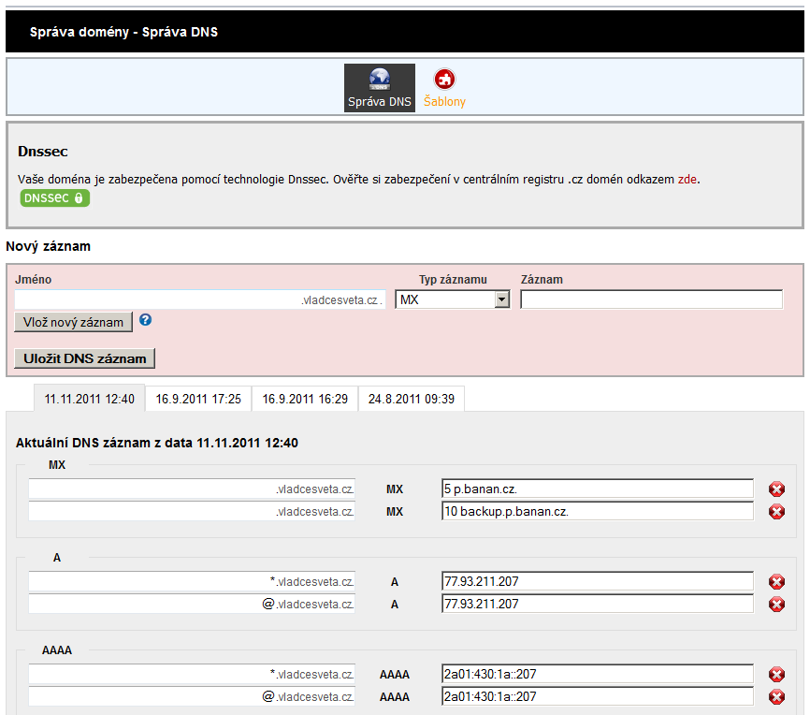Delete the @ A record
This screenshot has height=715, width=810.
pos(776,604)
